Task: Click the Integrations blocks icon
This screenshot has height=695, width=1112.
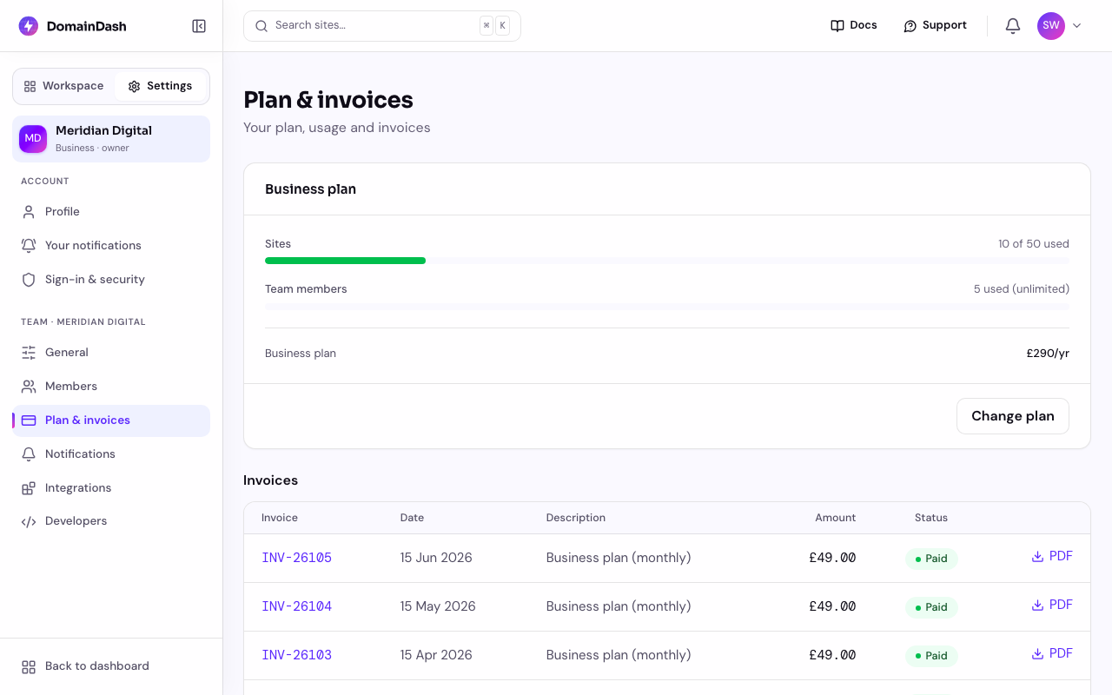Action: 29,488
